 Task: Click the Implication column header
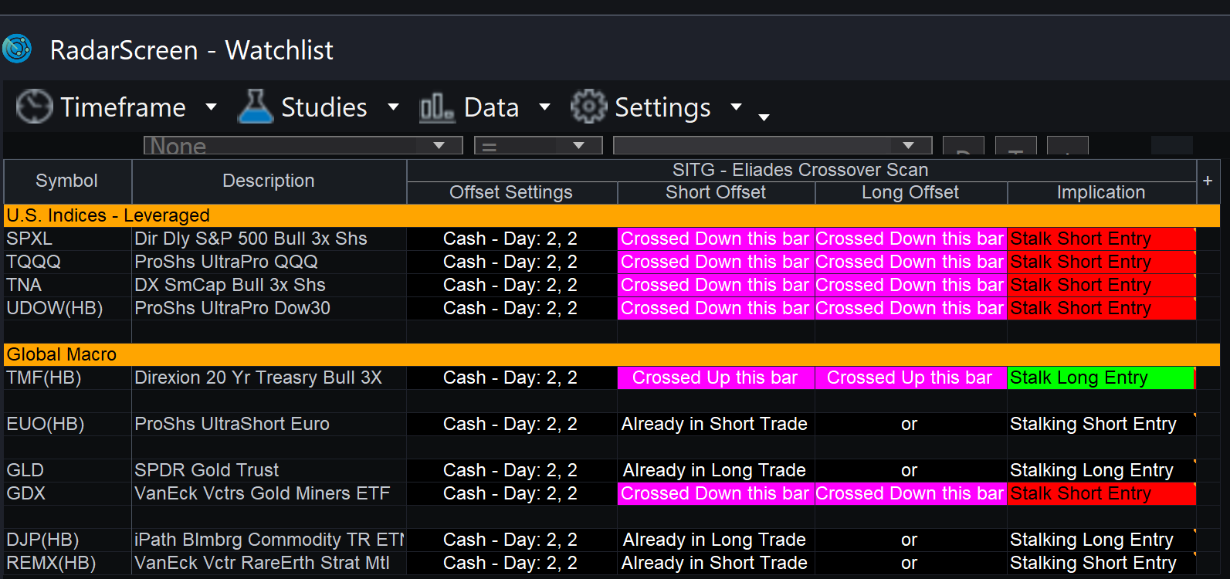click(x=1100, y=192)
